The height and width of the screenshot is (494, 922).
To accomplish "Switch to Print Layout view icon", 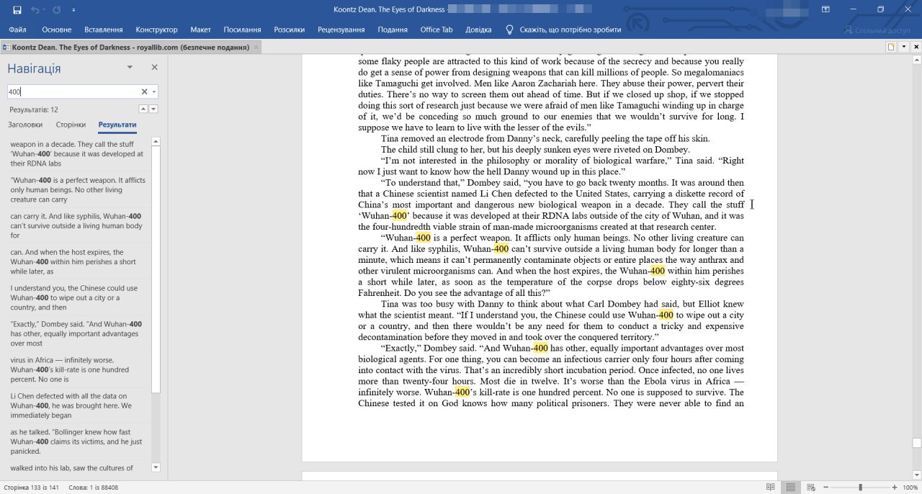I will pos(791,488).
